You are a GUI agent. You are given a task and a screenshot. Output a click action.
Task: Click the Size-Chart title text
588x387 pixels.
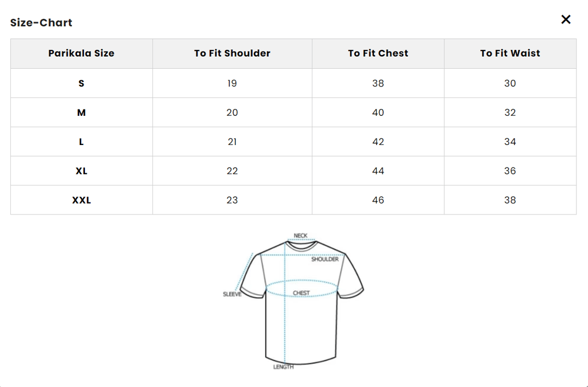tap(41, 23)
